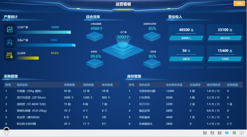Click the 实际产量 user gear icon
This screenshot has width=247, height=137.
click(x=10, y=42)
